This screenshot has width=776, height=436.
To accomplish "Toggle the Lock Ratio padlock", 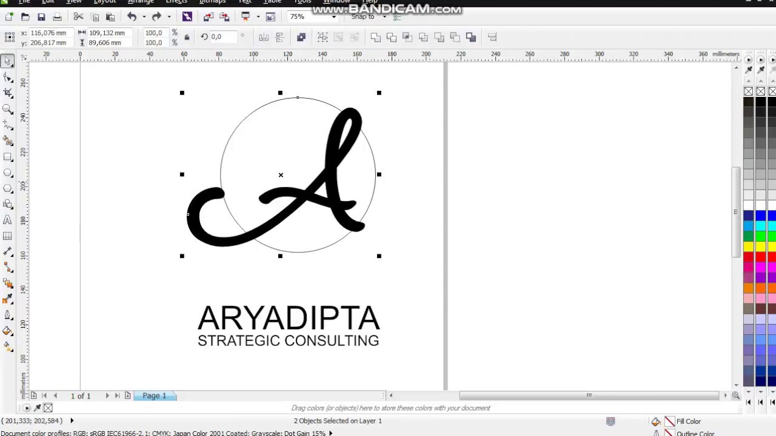I will (x=187, y=38).
